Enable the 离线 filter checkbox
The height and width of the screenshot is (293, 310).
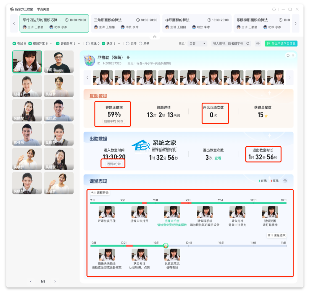tap(88, 44)
